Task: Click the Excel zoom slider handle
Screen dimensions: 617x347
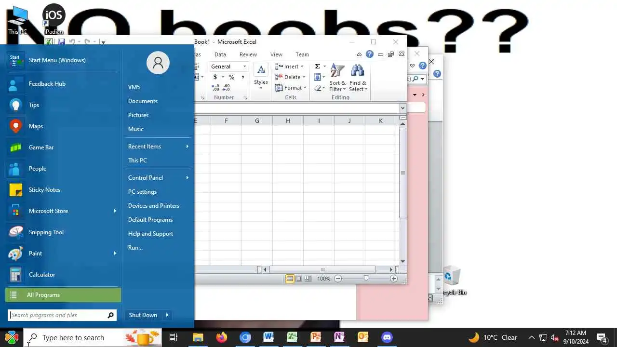Action: coord(366,279)
